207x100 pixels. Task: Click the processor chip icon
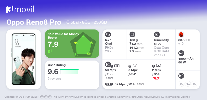(157, 34)
